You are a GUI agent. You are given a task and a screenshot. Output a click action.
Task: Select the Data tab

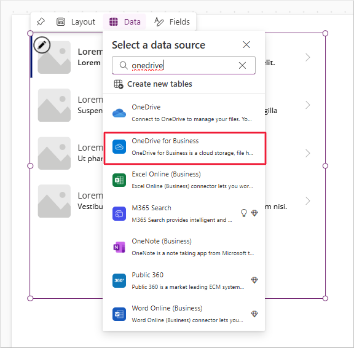click(125, 22)
